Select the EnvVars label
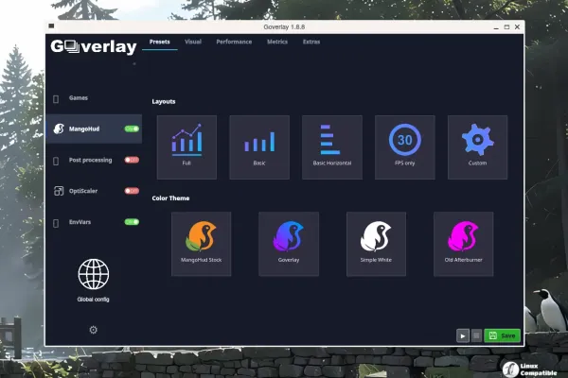The image size is (568, 378). (x=80, y=222)
